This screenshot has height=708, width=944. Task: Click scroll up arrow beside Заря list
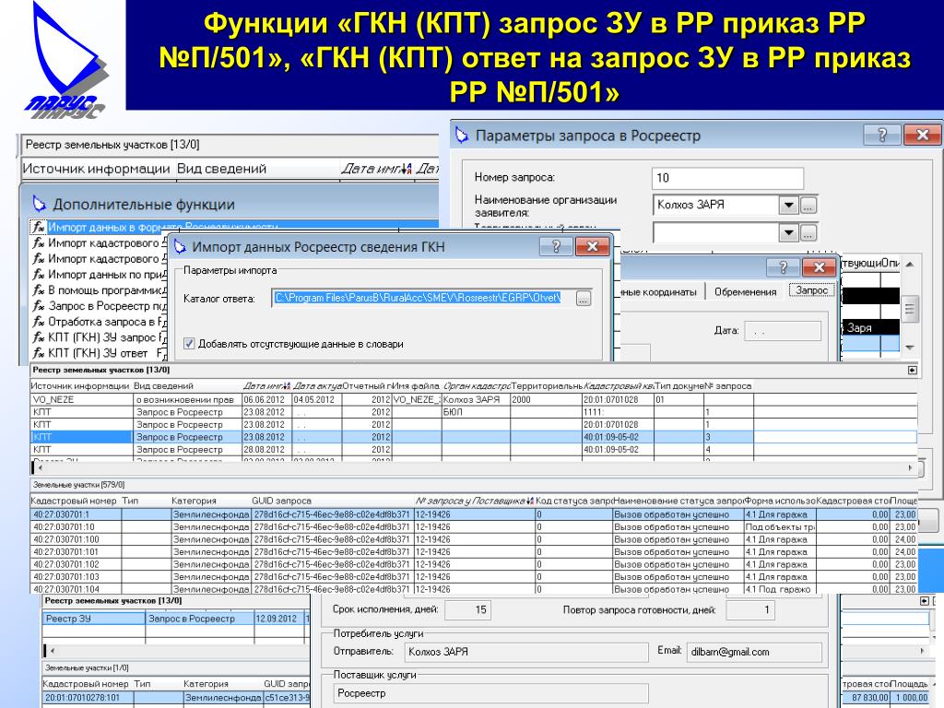[x=910, y=265]
